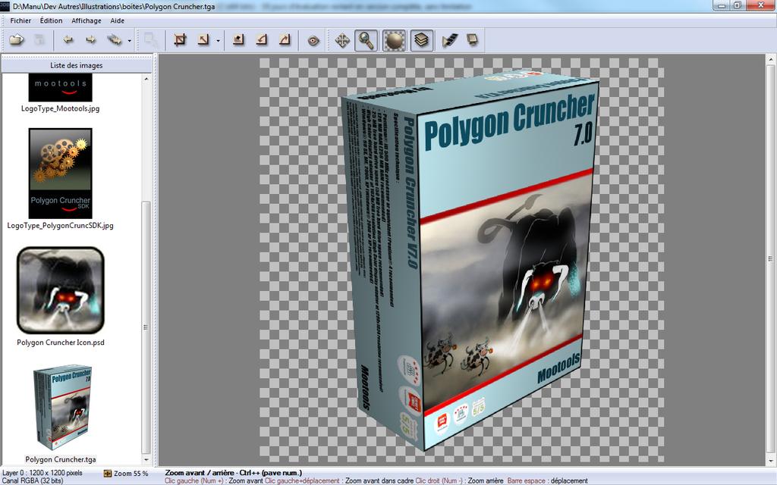This screenshot has width=777, height=485.
Task: Click the multi-arrow browse images icon
Action: [x=115, y=39]
